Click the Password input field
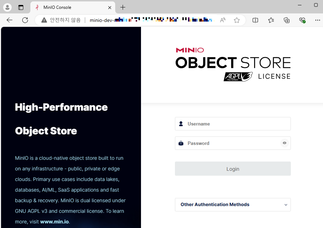Image resolution: width=323 pixels, height=228 pixels. pyautogui.click(x=233, y=143)
